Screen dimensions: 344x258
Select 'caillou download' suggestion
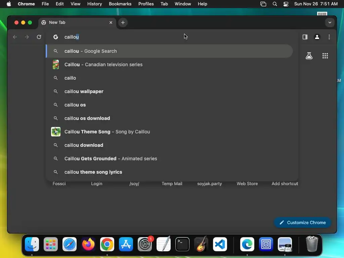pos(169,145)
